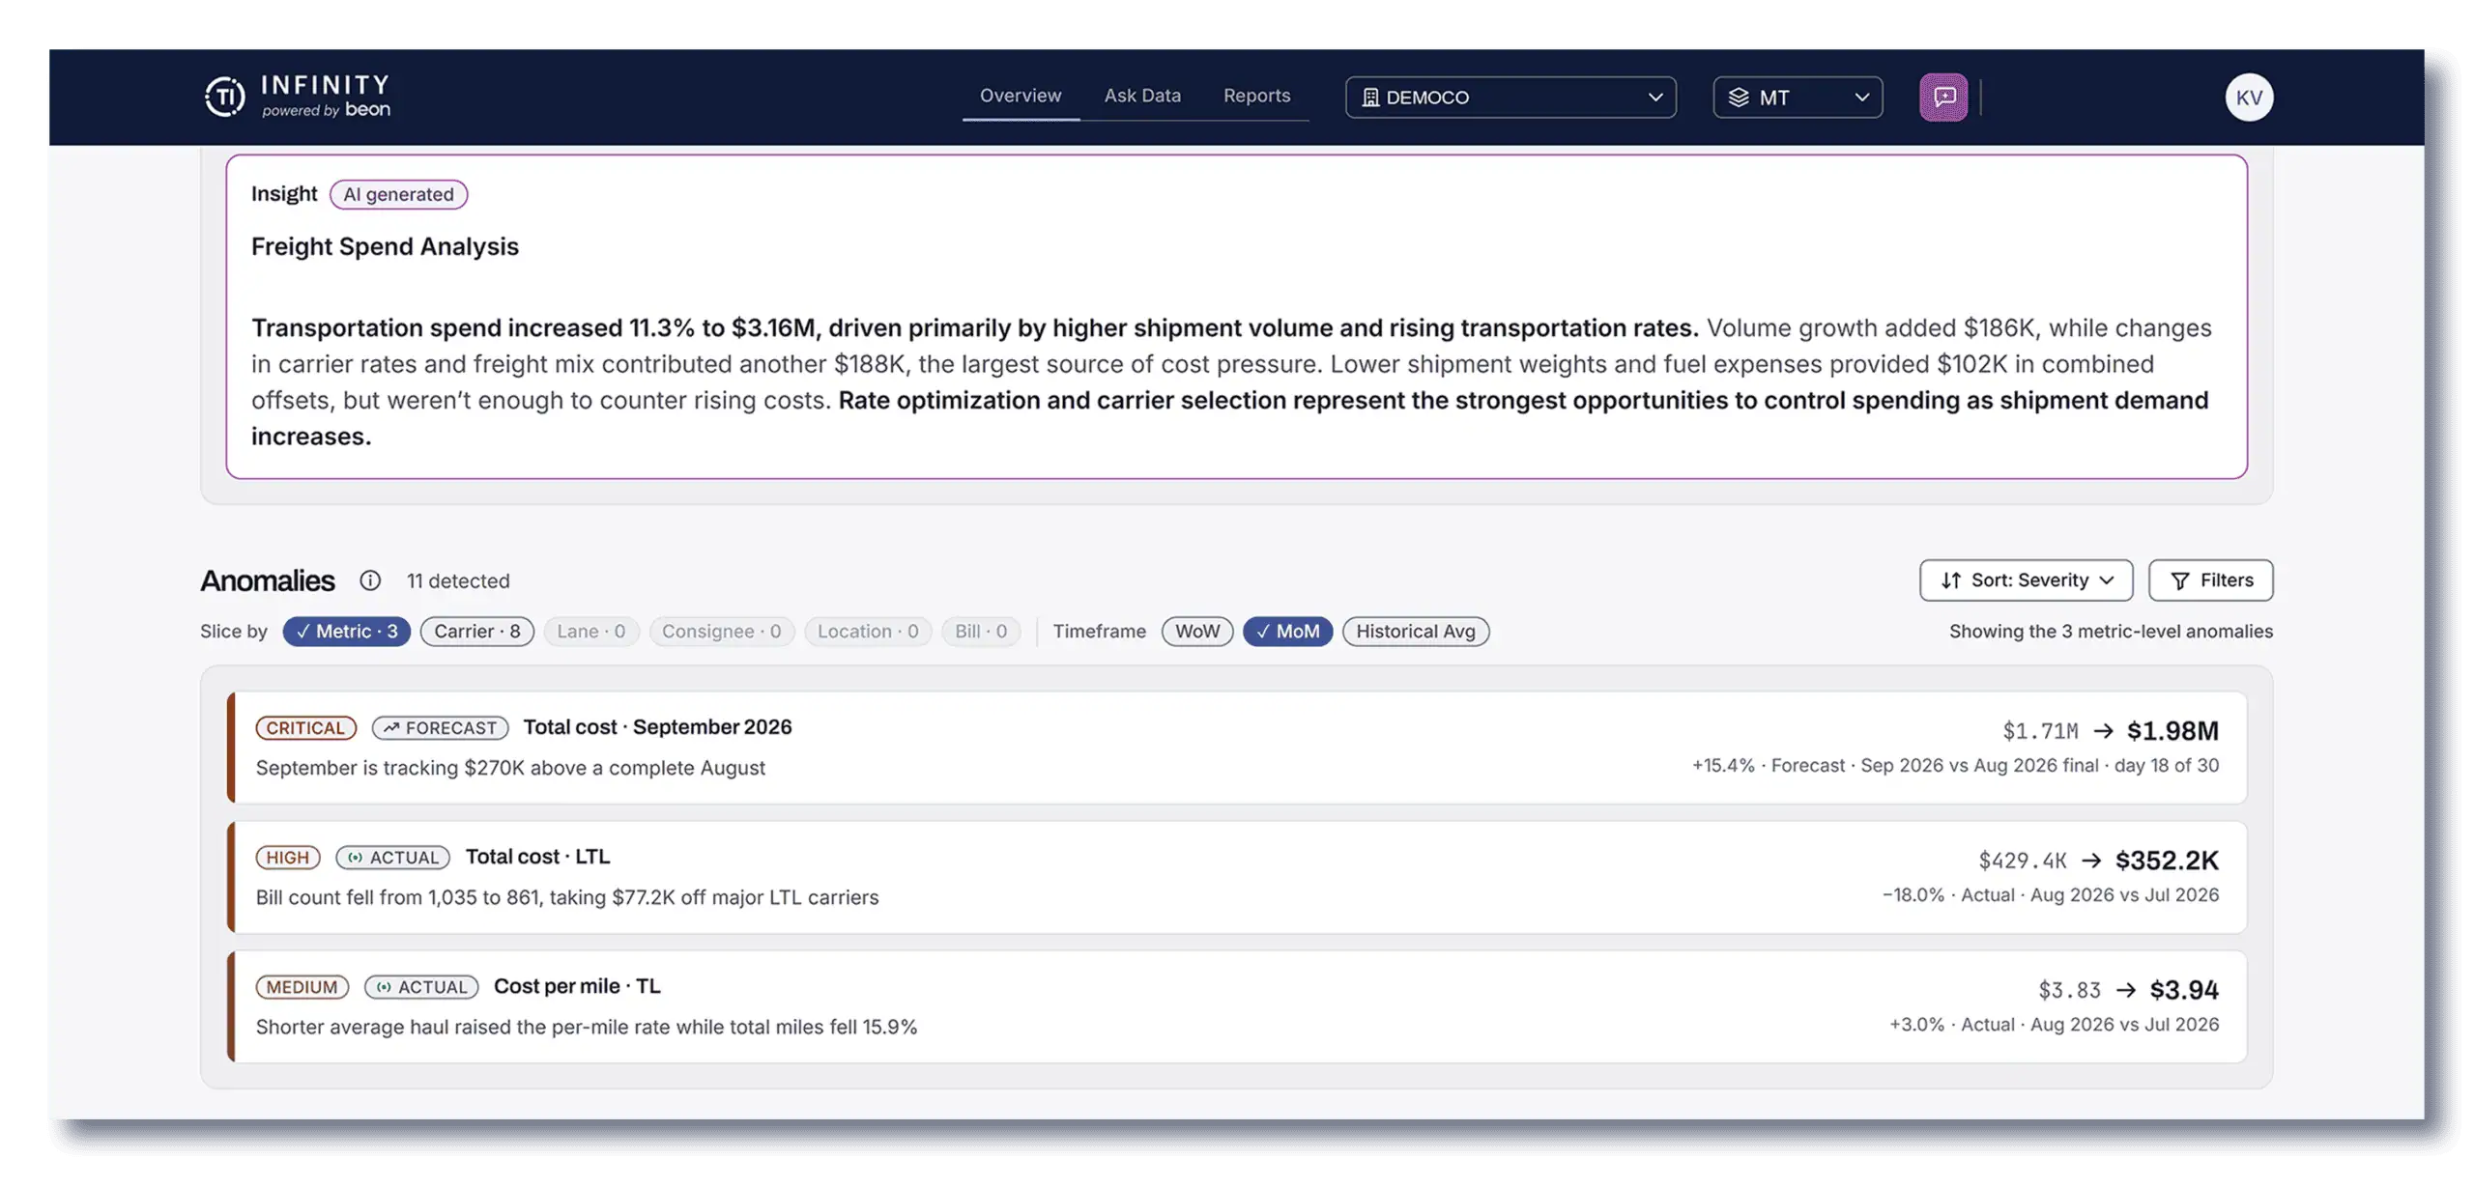Image resolution: width=2474 pixels, height=1187 pixels.
Task: Click the '11 detected' count
Action: pyautogui.click(x=457, y=580)
